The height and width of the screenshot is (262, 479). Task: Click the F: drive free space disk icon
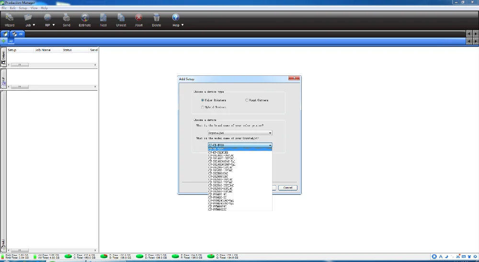(x=175, y=256)
